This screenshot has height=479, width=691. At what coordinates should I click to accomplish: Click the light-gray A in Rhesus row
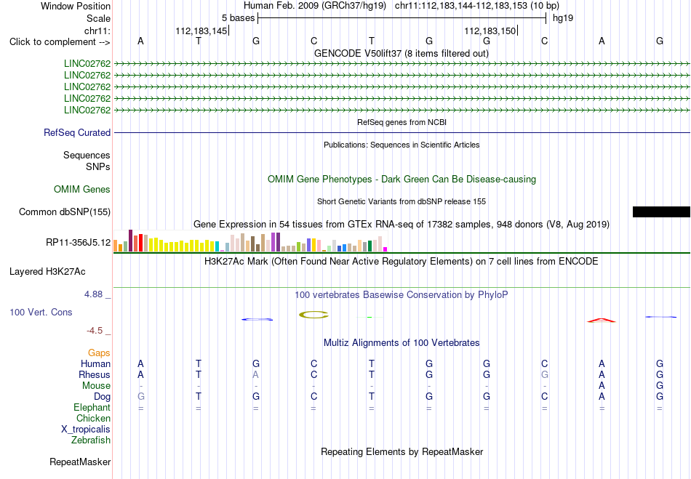[x=255, y=374]
